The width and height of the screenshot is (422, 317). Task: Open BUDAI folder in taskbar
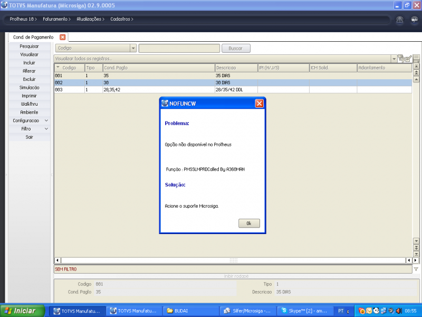[190, 311]
